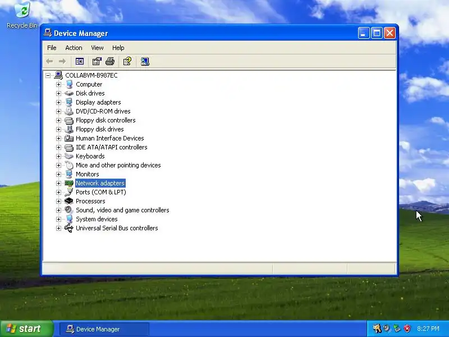Click the Print toolbar icon
This screenshot has height=337, width=449.
(110, 61)
